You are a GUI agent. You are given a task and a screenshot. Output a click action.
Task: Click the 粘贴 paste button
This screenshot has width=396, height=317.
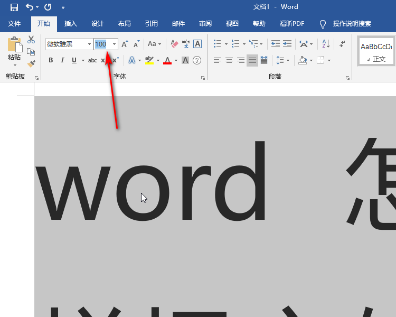coord(14,49)
